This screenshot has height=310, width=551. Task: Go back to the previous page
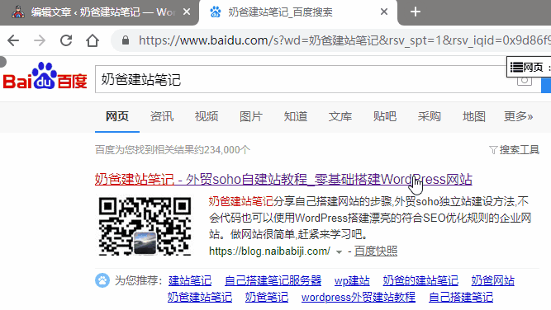tap(13, 40)
